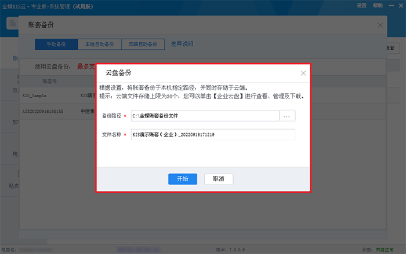Open 帮助 in the title bar
406x254 pixels.
click(378, 5)
